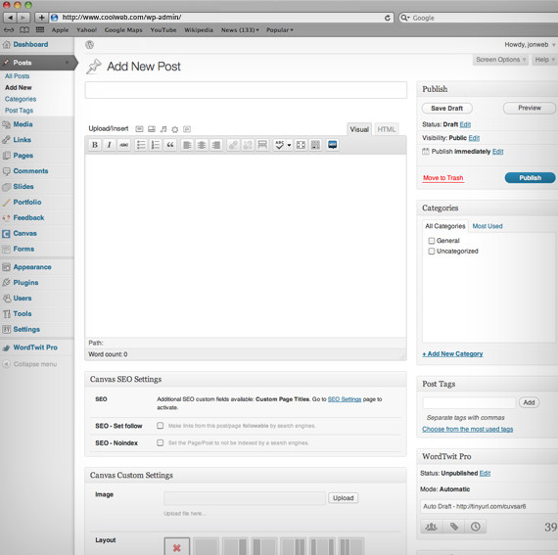The image size is (558, 555).
Task: Toggle fullscreen editing mode icon
Action: pos(301,145)
